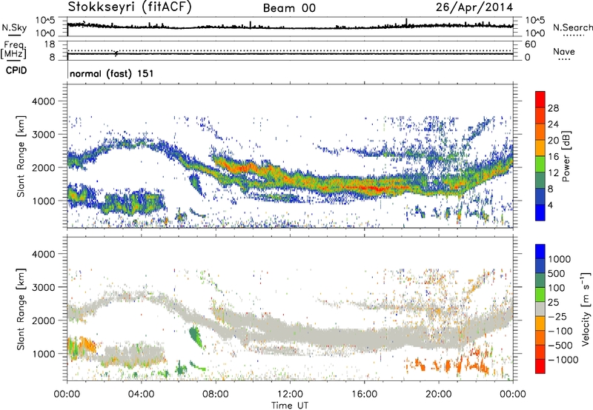593x410 pixels.
Task: Click the 'Beam 00' label
Action: pos(289,8)
